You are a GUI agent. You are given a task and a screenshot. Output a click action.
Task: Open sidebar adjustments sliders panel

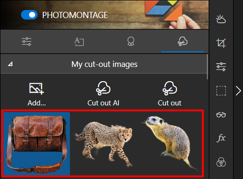pyautogui.click(x=221, y=66)
